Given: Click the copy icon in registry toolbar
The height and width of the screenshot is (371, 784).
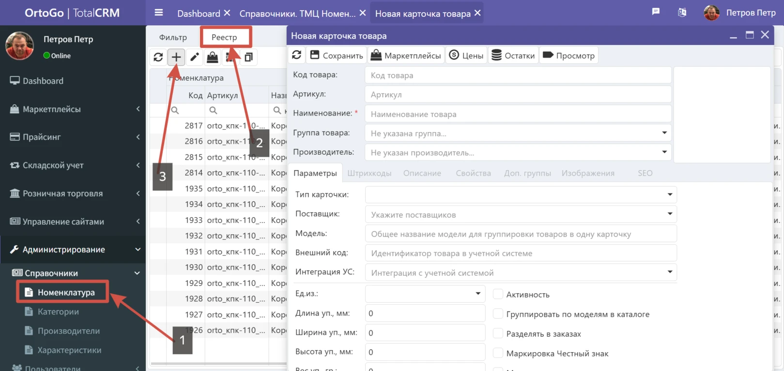Looking at the screenshot, I should pyautogui.click(x=248, y=57).
